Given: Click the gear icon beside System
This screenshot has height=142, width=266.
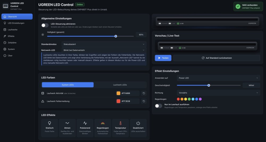Looking at the screenshot, I should [x=5, y=49].
